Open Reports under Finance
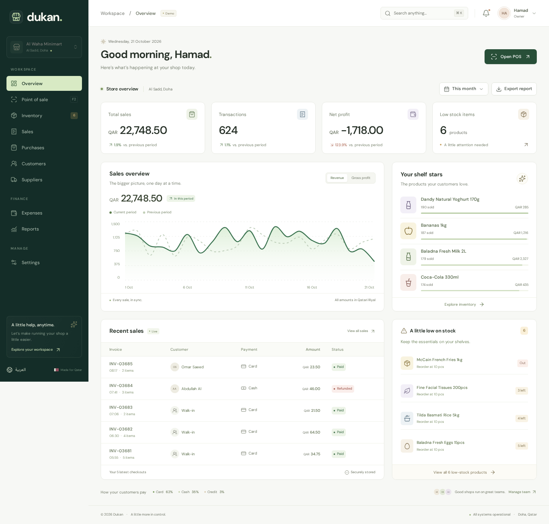 point(44,229)
